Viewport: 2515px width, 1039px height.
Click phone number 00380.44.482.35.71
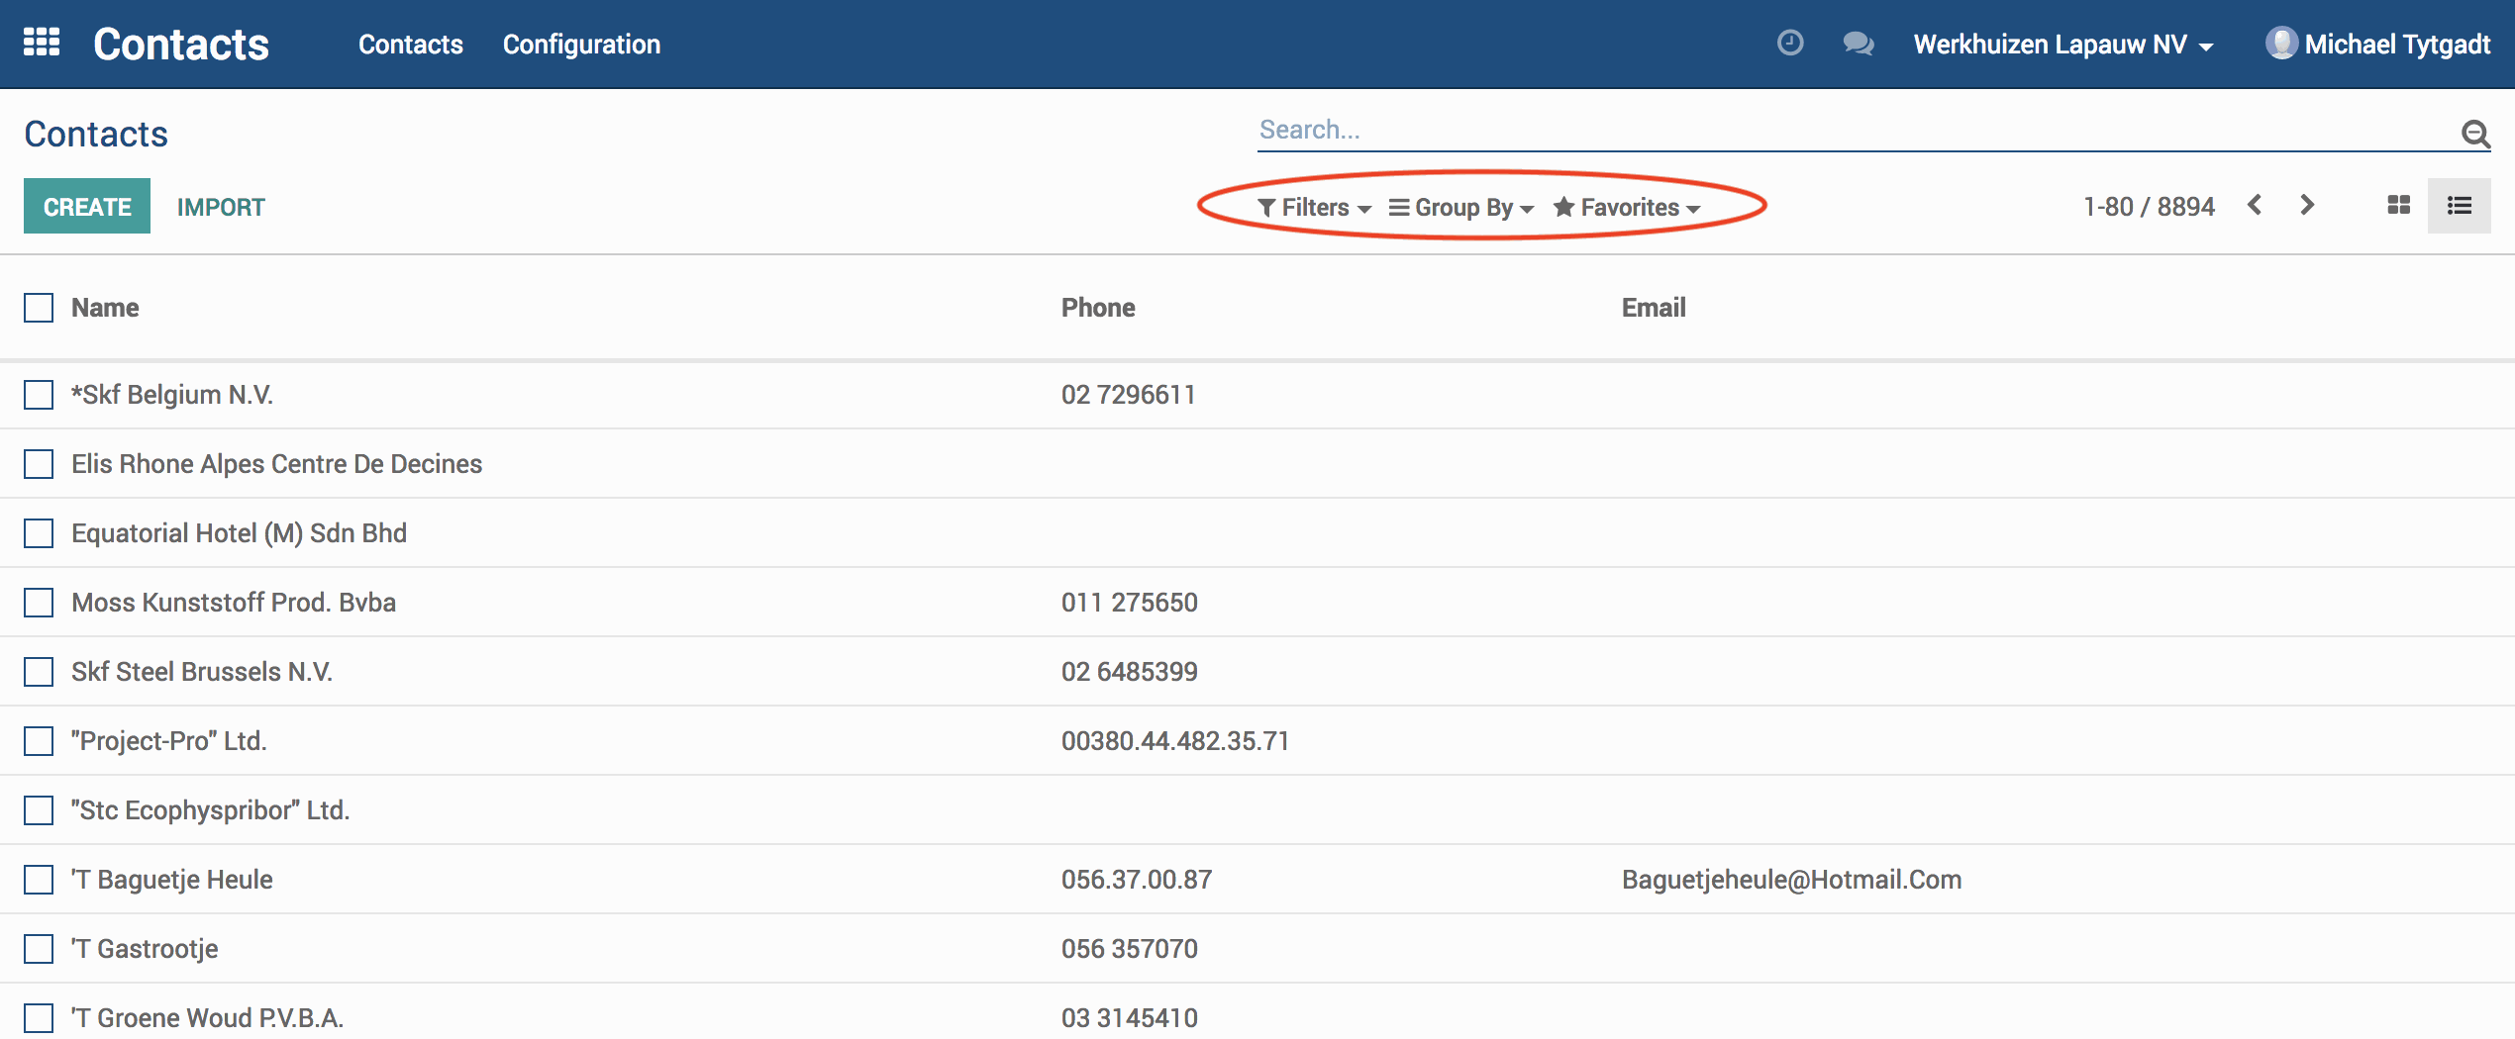point(1175,741)
